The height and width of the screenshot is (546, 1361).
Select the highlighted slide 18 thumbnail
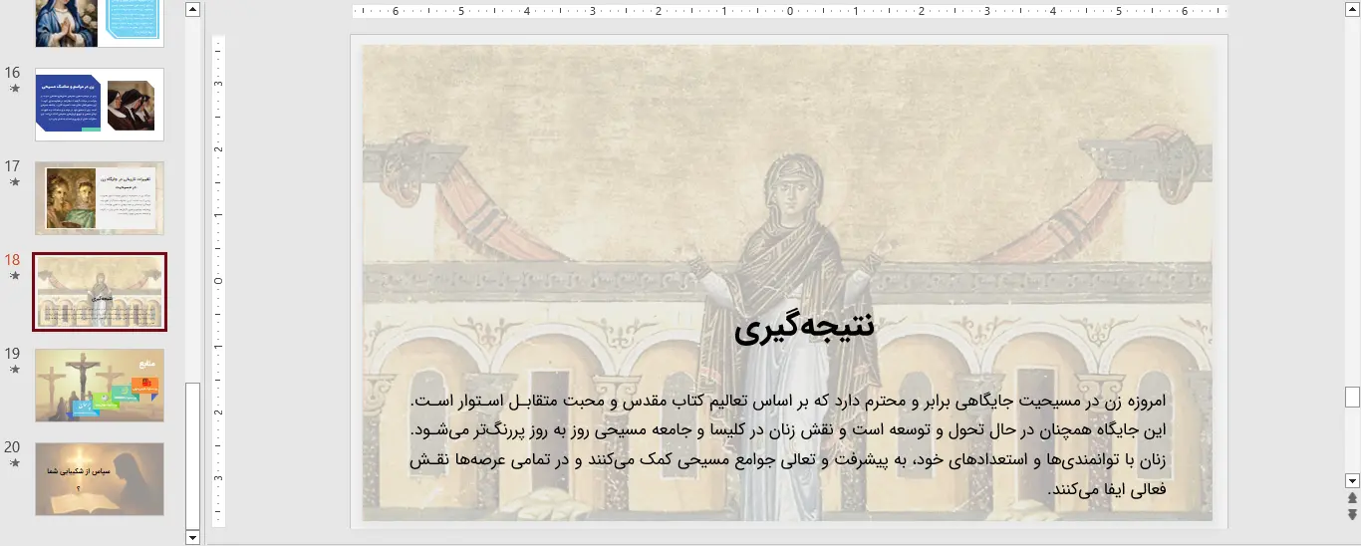coord(100,292)
